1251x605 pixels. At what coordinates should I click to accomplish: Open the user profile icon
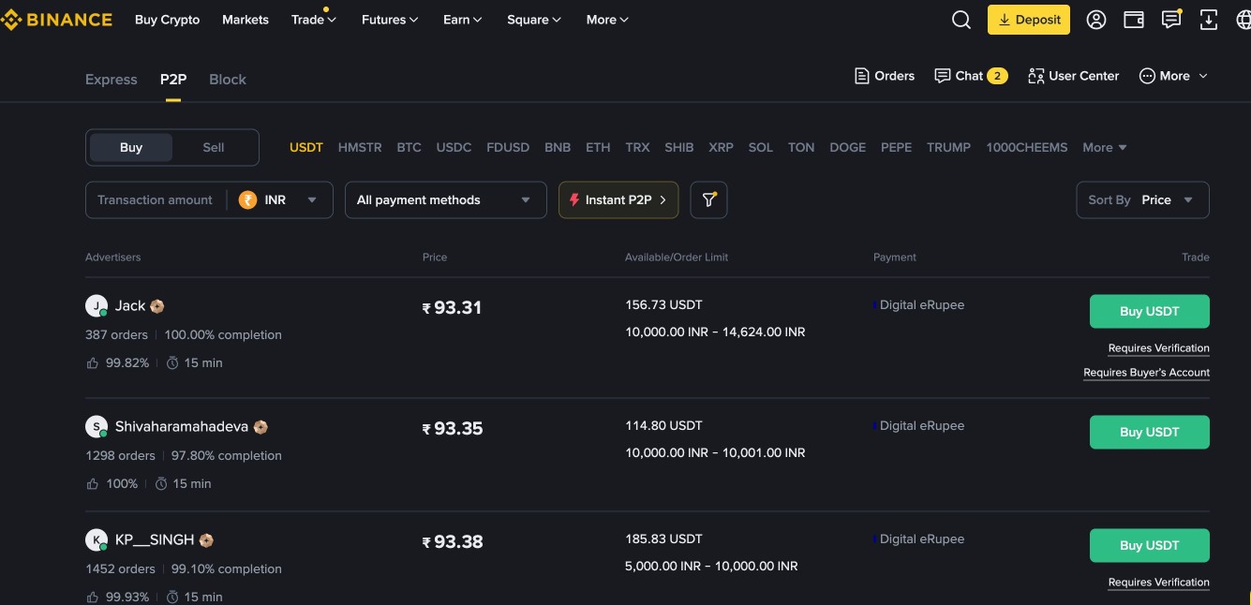(1096, 20)
